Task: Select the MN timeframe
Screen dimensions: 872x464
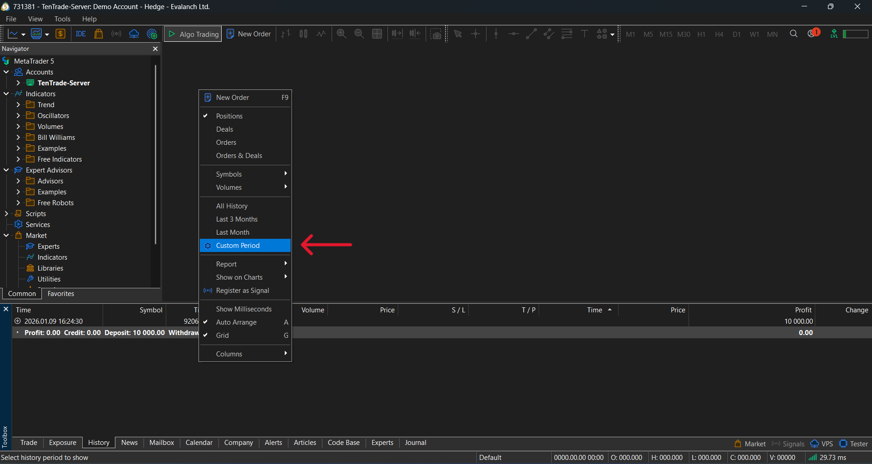Action: tap(772, 34)
